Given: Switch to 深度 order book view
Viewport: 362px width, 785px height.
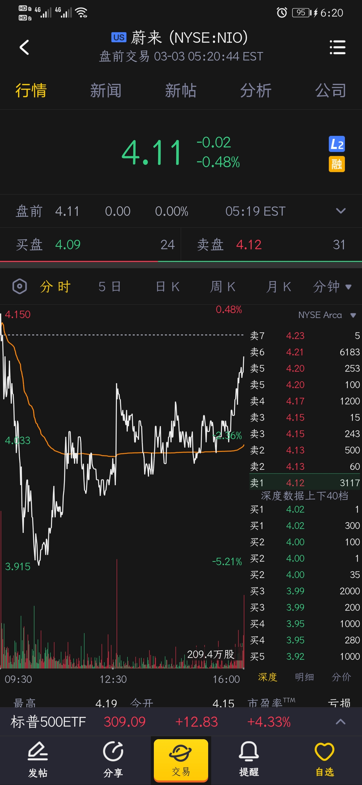Looking at the screenshot, I should (x=267, y=677).
